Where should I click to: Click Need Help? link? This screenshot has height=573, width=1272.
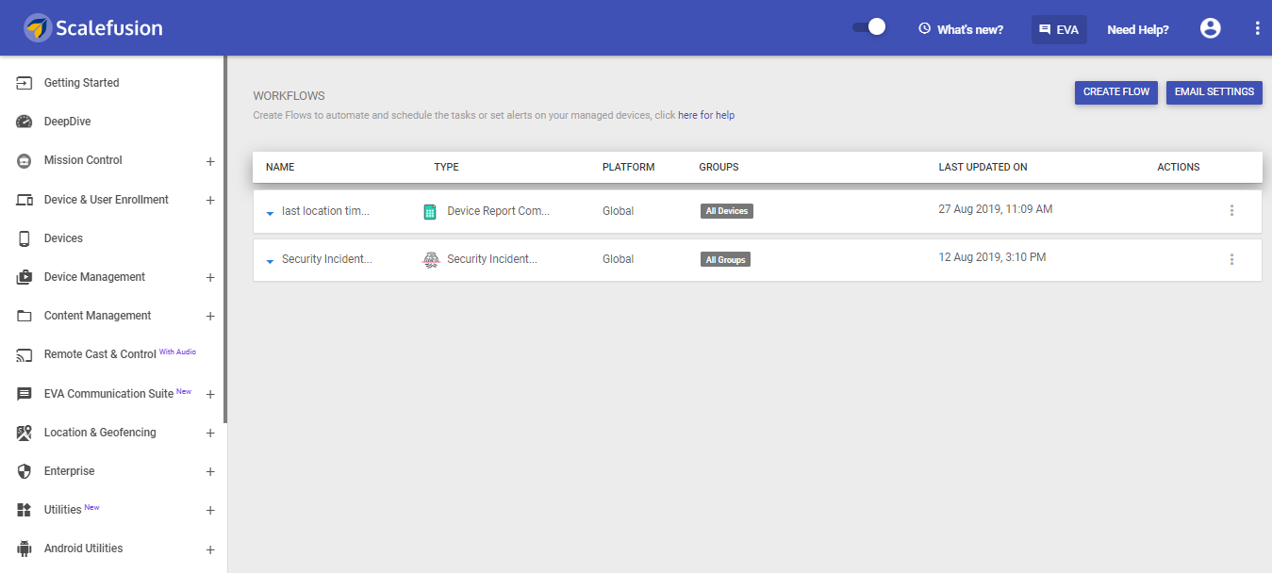1138,30
